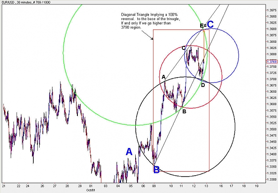Click the 1.3400 price axis label
Image resolution: width=278 pixels, height=193 pixels.
click(x=272, y=154)
